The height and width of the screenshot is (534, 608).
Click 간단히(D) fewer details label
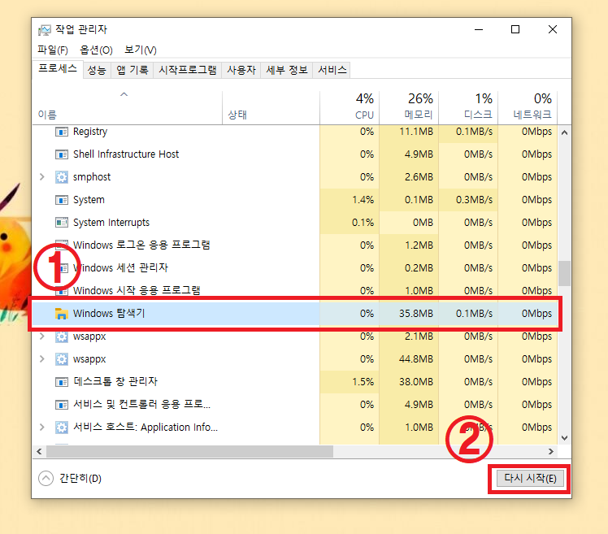point(80,479)
